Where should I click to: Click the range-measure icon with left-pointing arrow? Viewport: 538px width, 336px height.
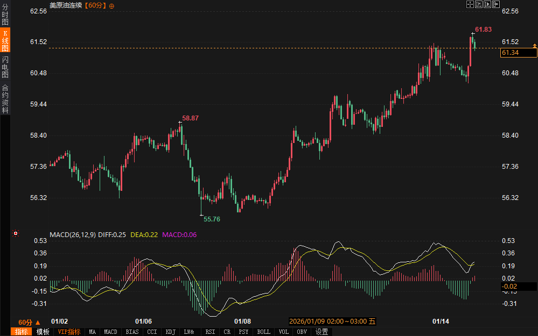tap(478, 4)
